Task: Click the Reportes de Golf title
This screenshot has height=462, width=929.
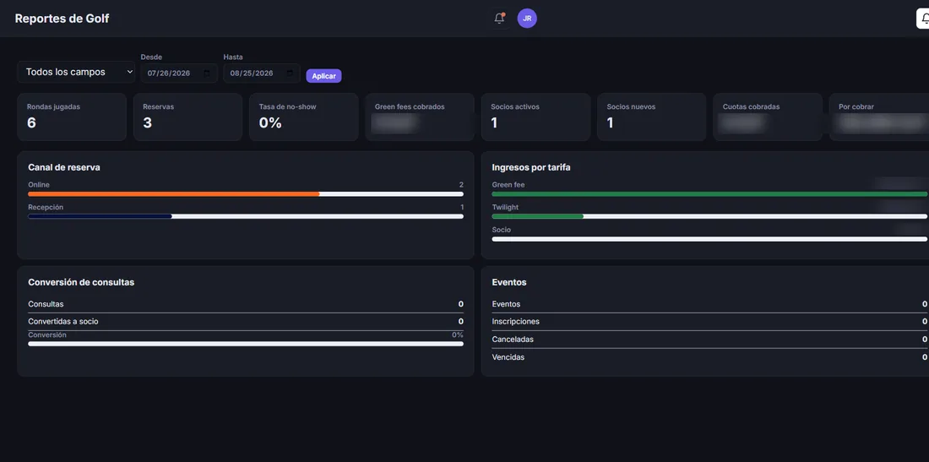Action: click(x=62, y=19)
